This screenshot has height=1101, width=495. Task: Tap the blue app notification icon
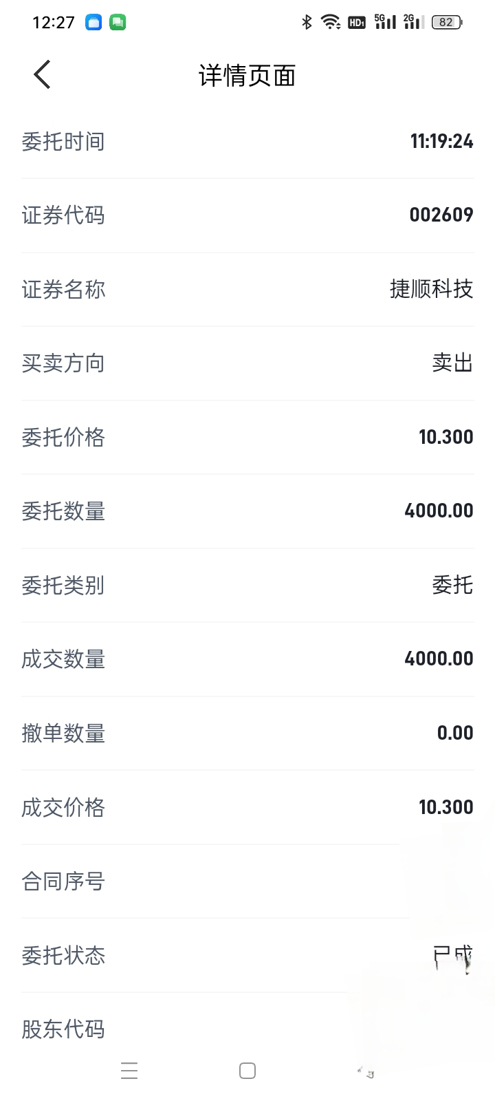click(93, 22)
